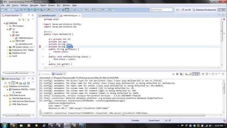Toggle Scroll Lock in Console toolbar

190,74
